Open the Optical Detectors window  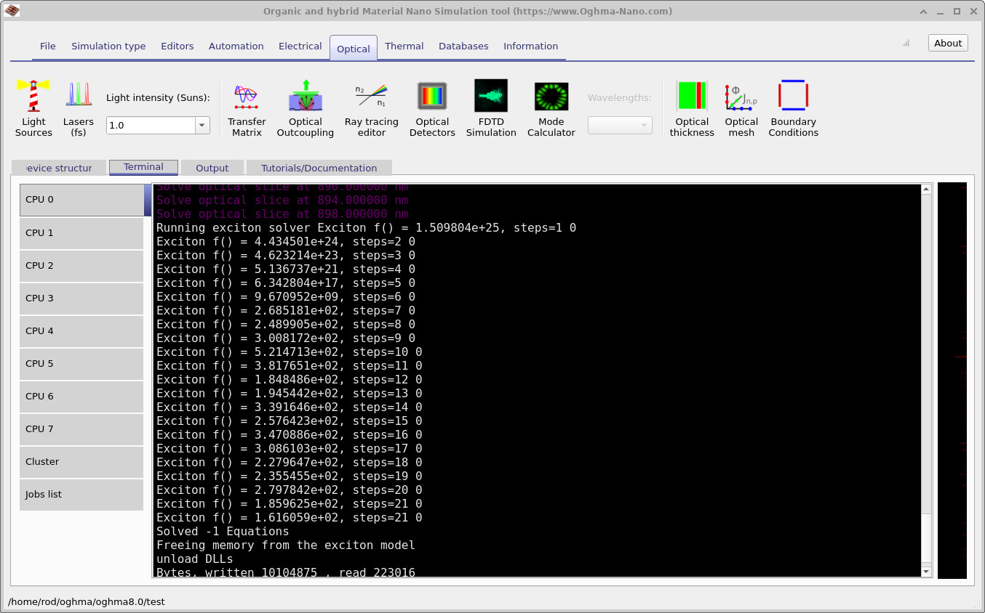point(432,107)
